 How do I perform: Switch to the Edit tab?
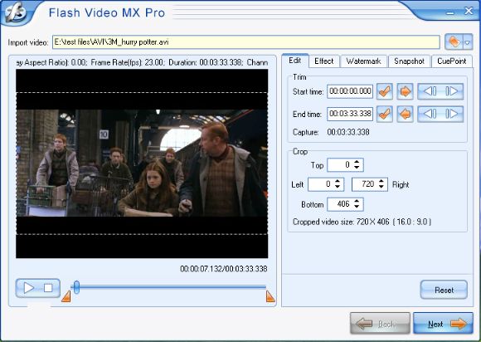point(294,61)
